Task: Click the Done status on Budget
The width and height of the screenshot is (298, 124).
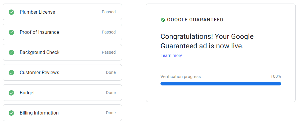Action: click(x=111, y=93)
